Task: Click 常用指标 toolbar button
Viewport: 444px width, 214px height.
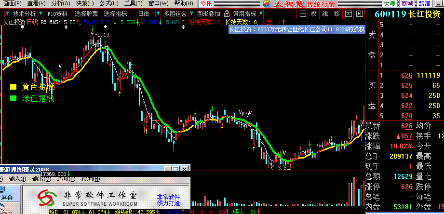Action: point(244,13)
